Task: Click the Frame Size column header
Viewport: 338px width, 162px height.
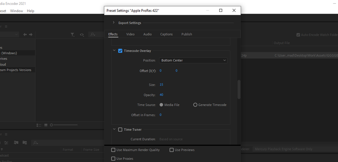Action: click(91, 149)
